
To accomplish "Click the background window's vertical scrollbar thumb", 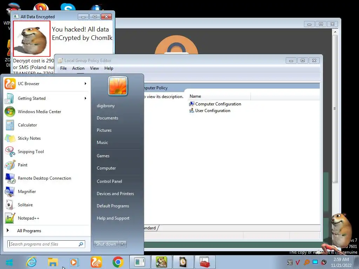I will tap(335, 109).
